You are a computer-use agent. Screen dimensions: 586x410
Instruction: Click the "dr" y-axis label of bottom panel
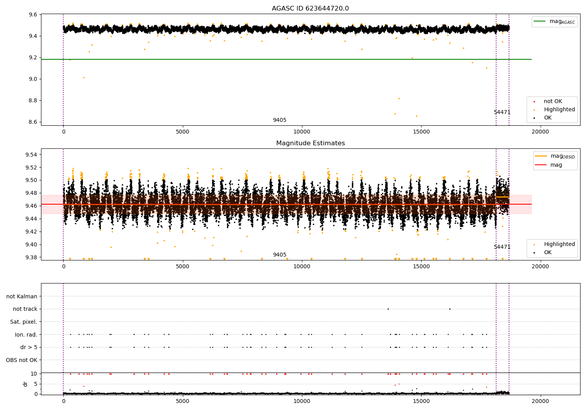[x=25, y=384]
